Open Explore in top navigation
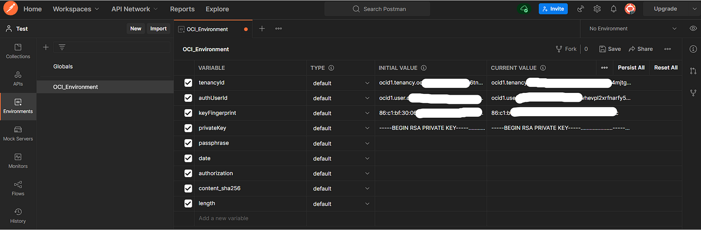The height and width of the screenshot is (230, 701). point(217,9)
